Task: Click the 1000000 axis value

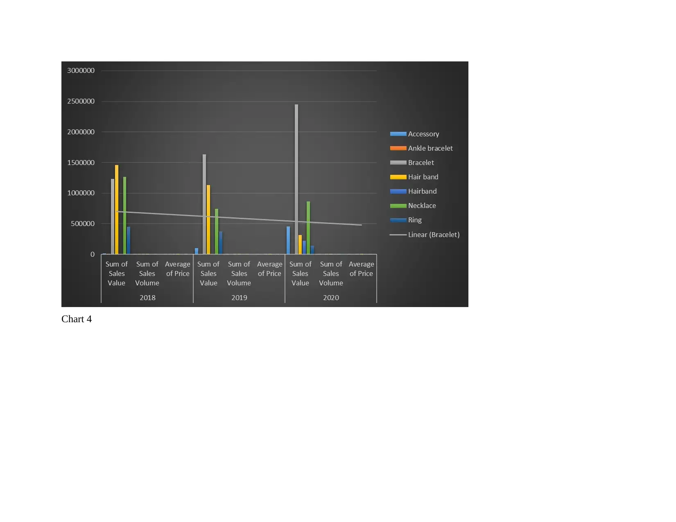Action: (x=81, y=193)
